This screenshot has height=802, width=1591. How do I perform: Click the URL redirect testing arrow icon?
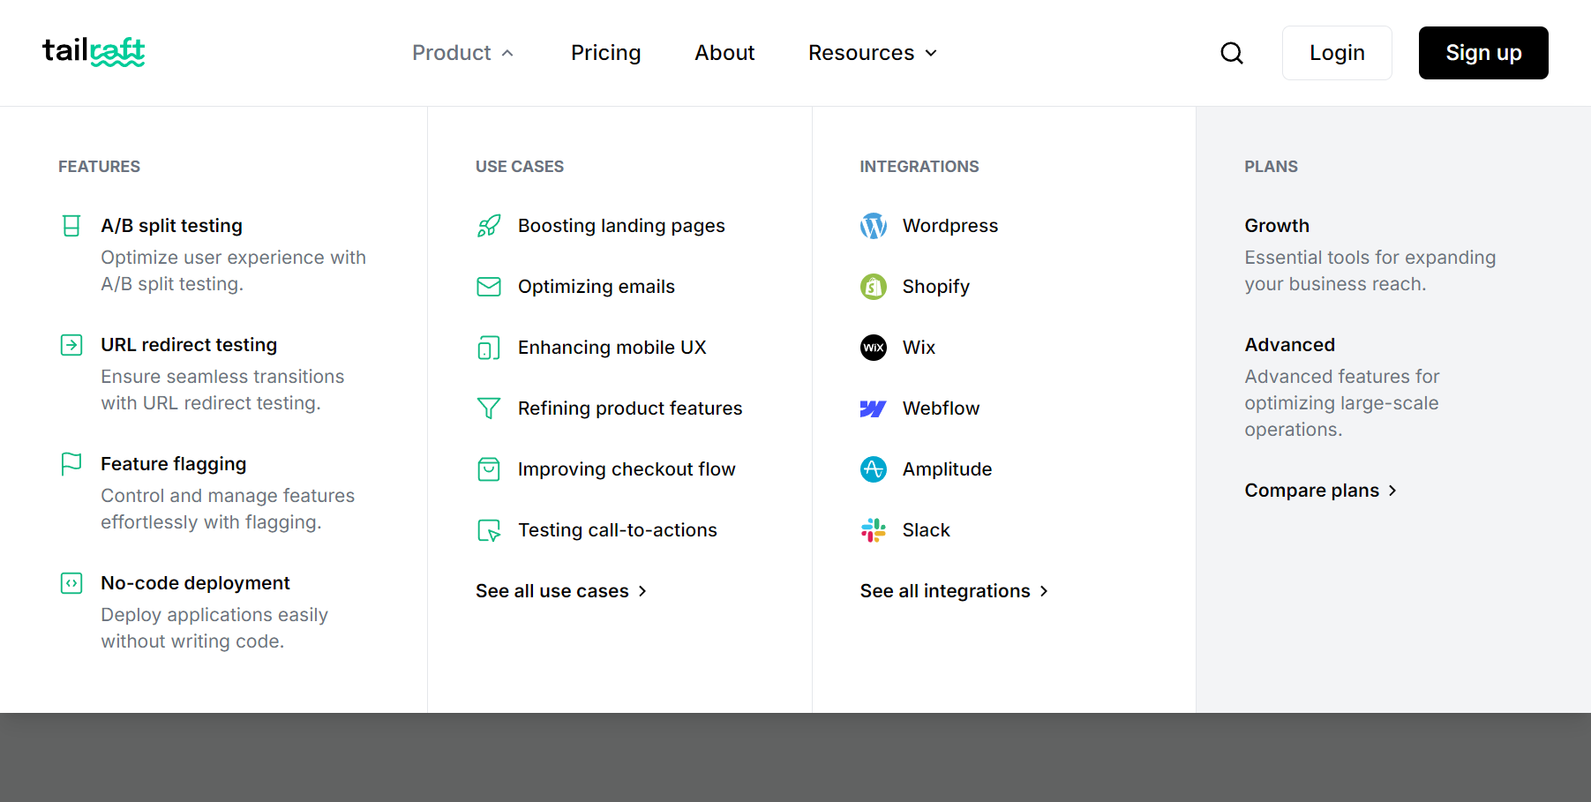71,345
